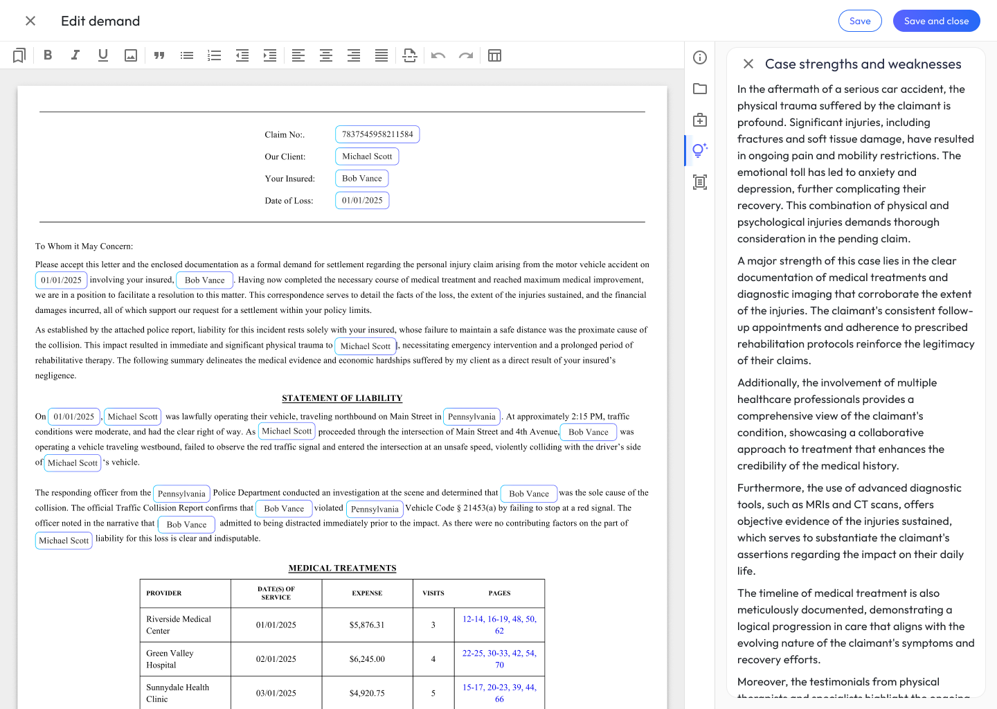Open the medical kit sidebar panel
Viewport: 997px width, 709px height.
point(700,120)
